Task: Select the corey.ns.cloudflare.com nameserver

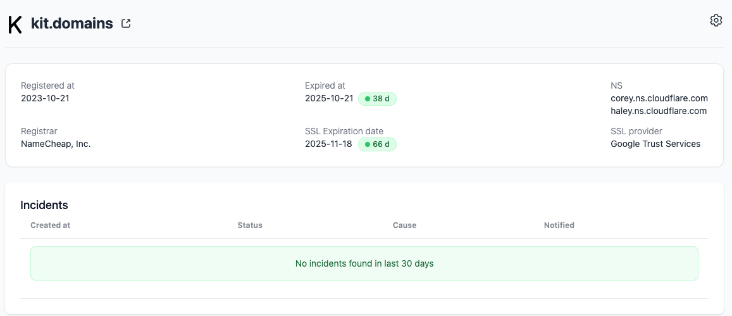Action: point(659,98)
